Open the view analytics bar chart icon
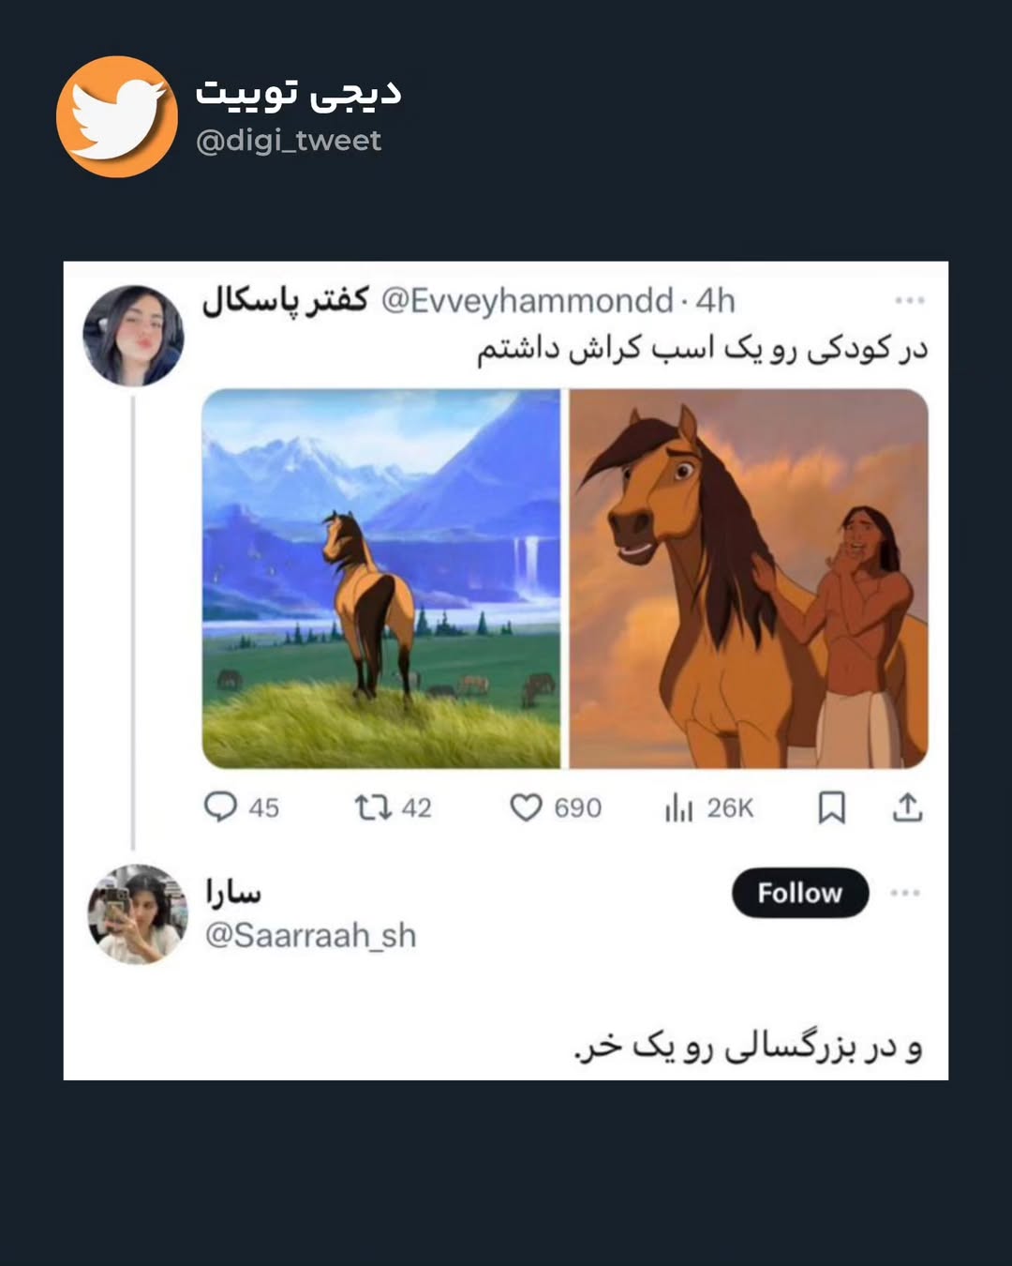This screenshot has height=1266, width=1012. coord(678,806)
